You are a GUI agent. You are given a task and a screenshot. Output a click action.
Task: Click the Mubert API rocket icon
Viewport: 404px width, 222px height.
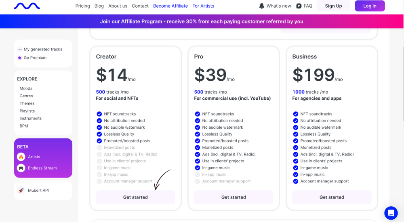[x=21, y=191]
